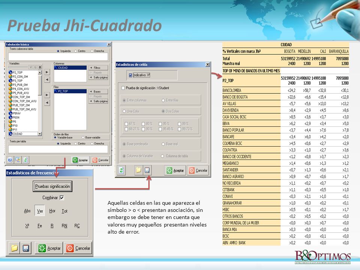This screenshot has height=270, width=360.
Task: Select the RC statistic option
Action: 77,226
